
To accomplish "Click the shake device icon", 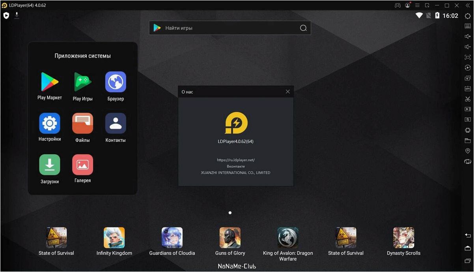I will coord(468,130).
